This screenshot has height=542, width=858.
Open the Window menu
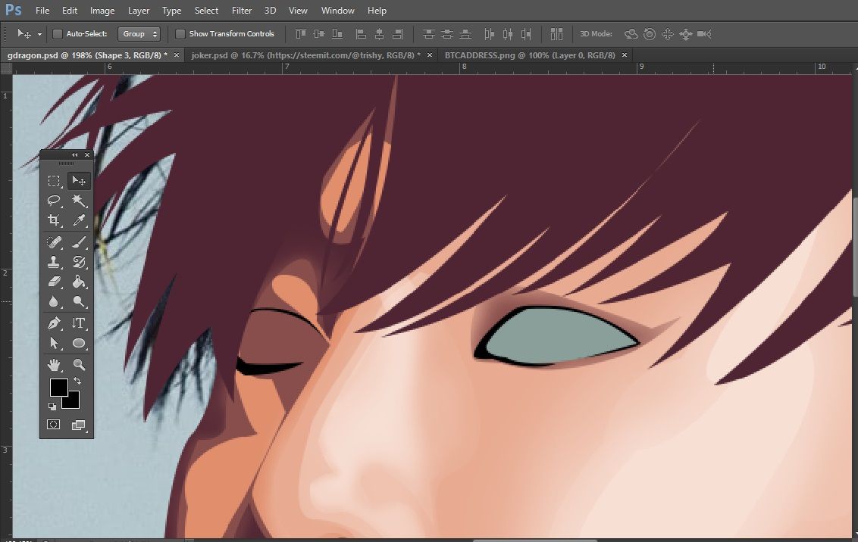pyautogui.click(x=337, y=11)
